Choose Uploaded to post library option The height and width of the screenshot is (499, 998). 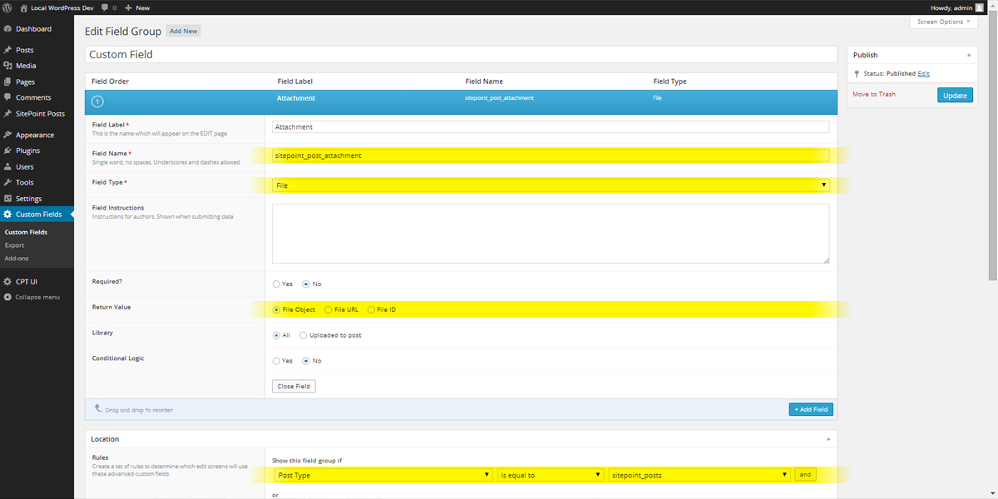pos(304,336)
